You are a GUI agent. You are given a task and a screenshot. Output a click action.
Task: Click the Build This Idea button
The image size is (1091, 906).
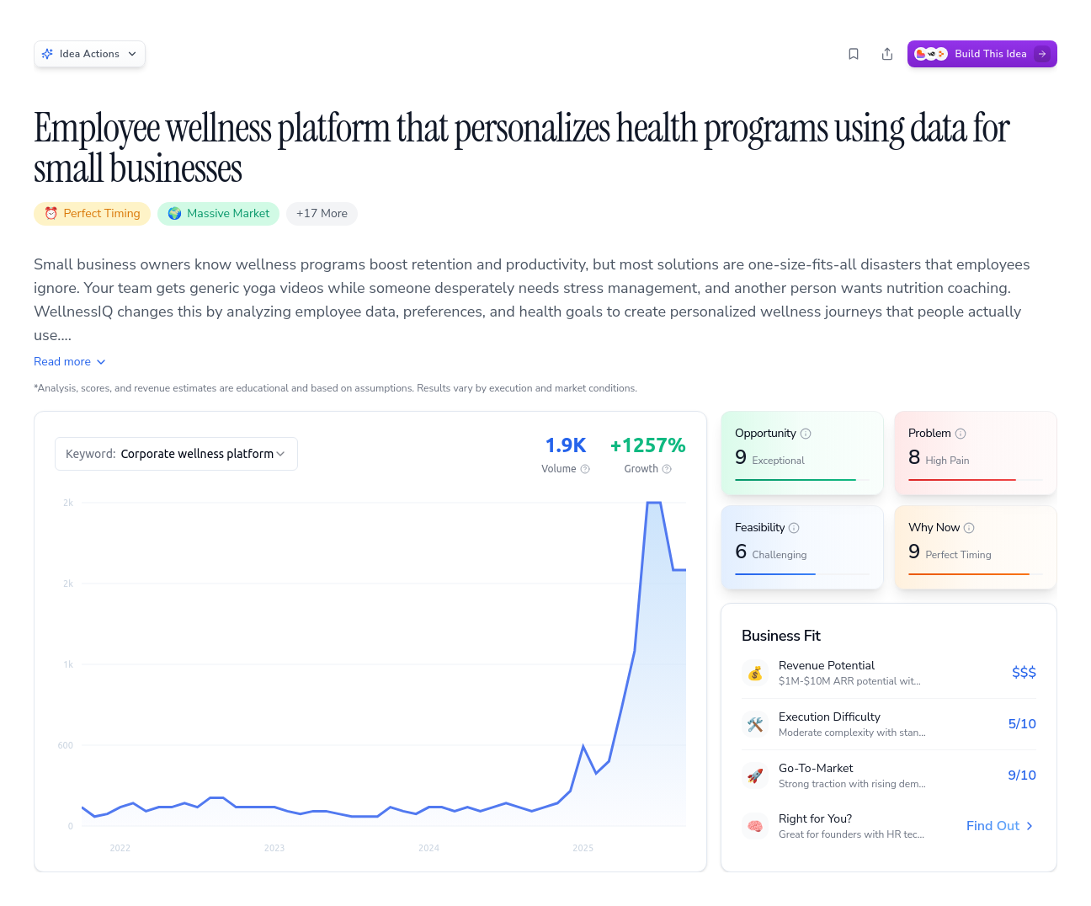click(982, 54)
